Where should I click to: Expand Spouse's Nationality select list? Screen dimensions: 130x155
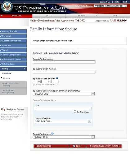tap(64, 94)
